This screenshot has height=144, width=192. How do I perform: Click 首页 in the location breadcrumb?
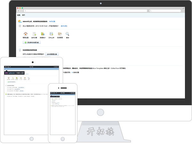click(24, 15)
